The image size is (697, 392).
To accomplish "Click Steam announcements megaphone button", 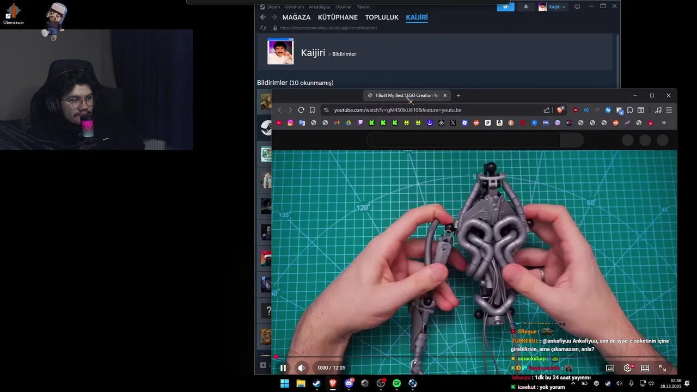I will click(x=505, y=7).
